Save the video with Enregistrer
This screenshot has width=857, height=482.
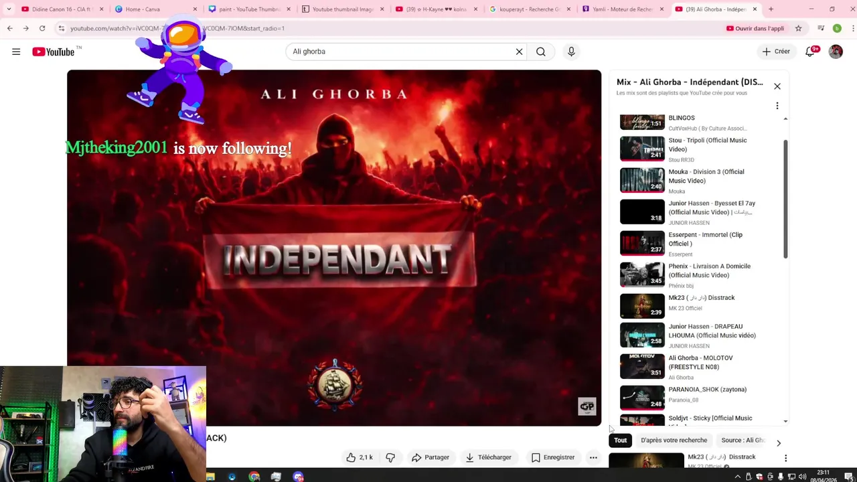(x=553, y=457)
